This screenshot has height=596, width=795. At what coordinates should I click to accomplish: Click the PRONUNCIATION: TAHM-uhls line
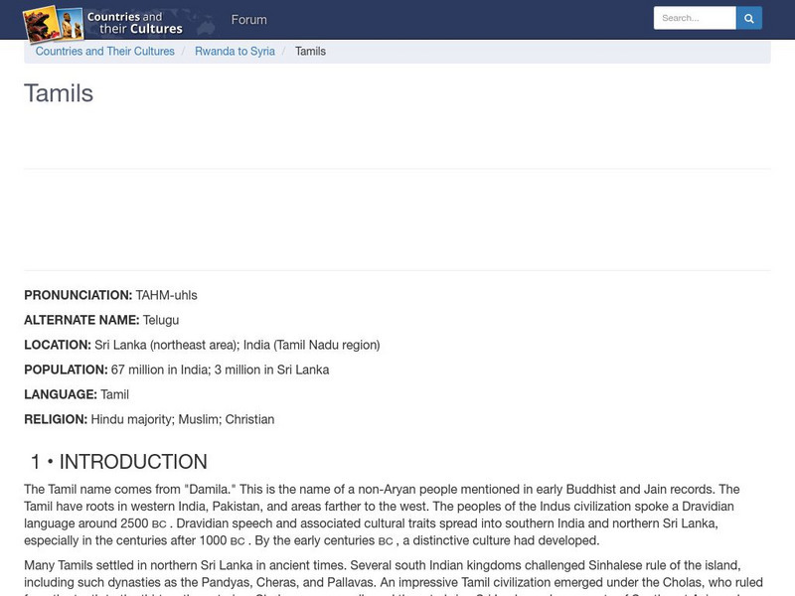[x=110, y=295]
